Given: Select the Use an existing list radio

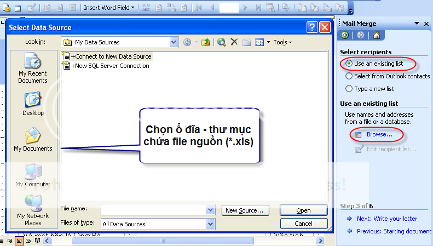Looking at the screenshot, I should [349, 64].
